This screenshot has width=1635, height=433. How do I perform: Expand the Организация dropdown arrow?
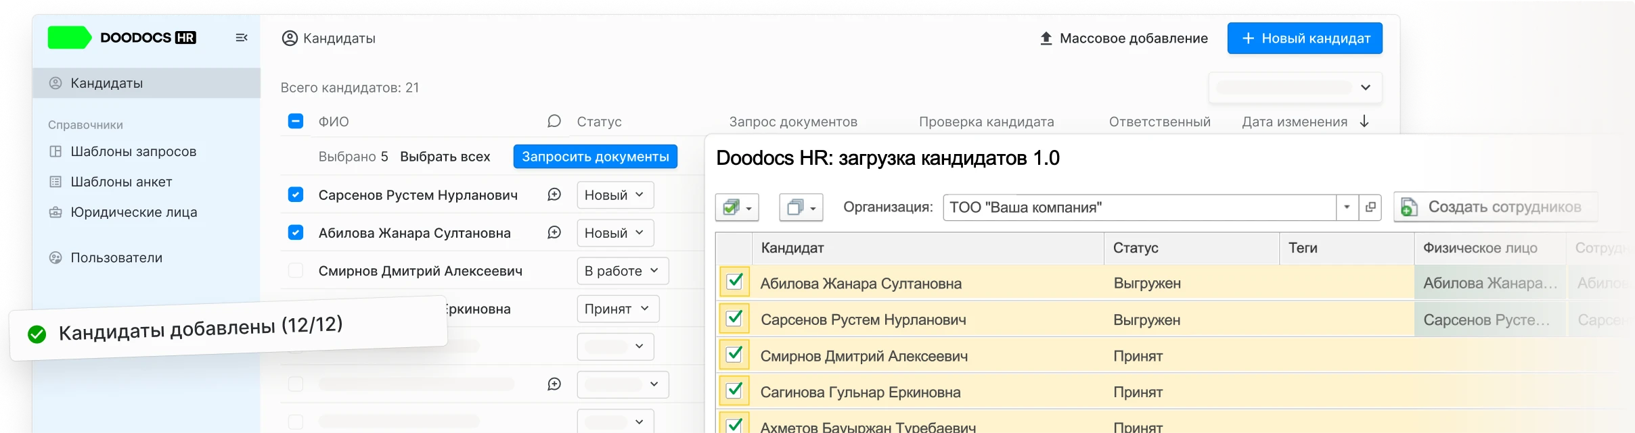click(x=1347, y=207)
